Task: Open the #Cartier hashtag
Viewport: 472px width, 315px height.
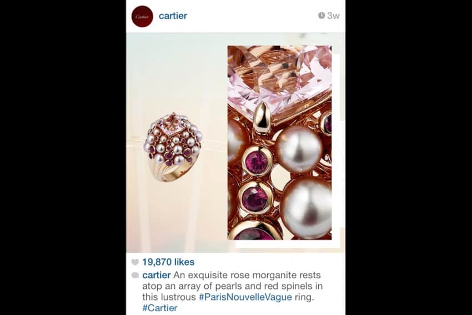Action: click(x=160, y=308)
